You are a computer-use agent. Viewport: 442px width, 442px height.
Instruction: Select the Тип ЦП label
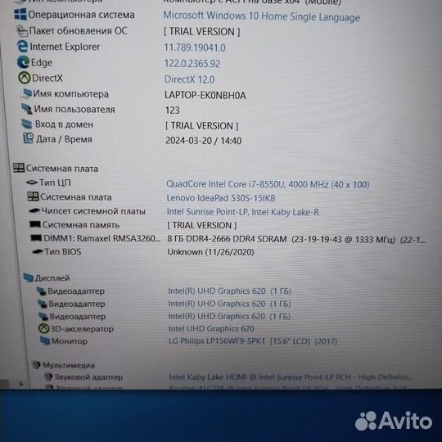(55, 183)
